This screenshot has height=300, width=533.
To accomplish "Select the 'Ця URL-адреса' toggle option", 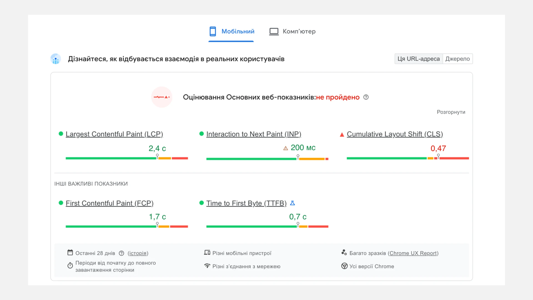I will pyautogui.click(x=418, y=59).
